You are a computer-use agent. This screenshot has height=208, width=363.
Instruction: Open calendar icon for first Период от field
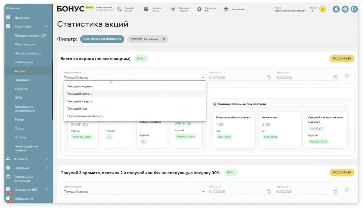269,77
